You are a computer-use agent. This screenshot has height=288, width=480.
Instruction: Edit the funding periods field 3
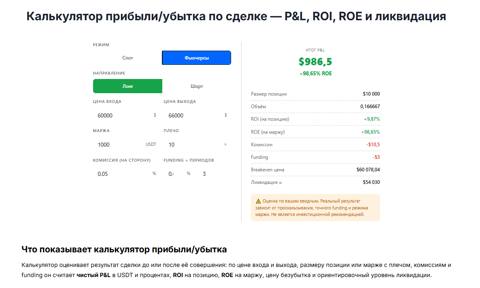point(214,174)
